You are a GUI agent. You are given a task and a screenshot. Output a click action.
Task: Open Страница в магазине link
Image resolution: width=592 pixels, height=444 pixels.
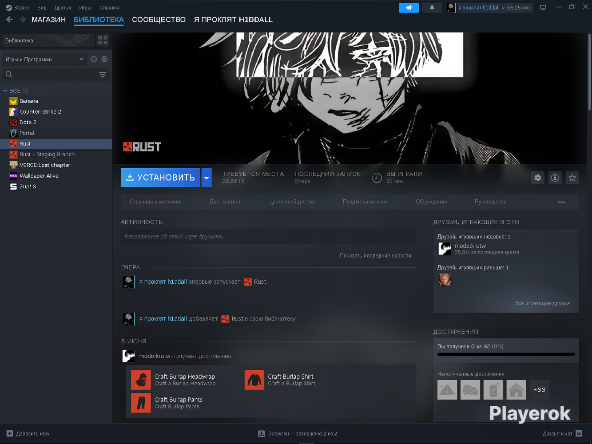tap(155, 202)
